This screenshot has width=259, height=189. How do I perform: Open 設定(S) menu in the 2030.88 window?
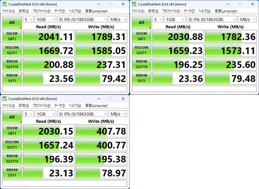154,11
